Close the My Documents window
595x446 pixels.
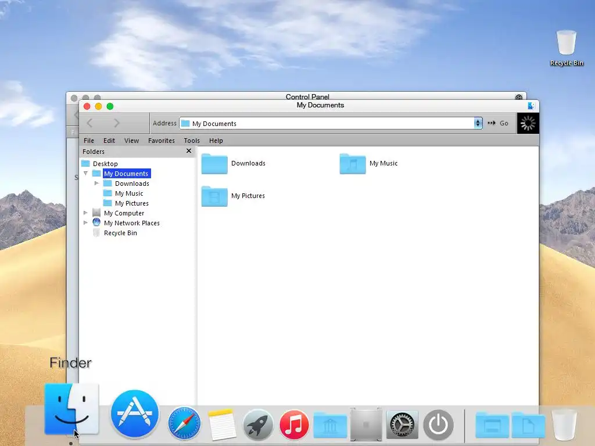(x=87, y=106)
